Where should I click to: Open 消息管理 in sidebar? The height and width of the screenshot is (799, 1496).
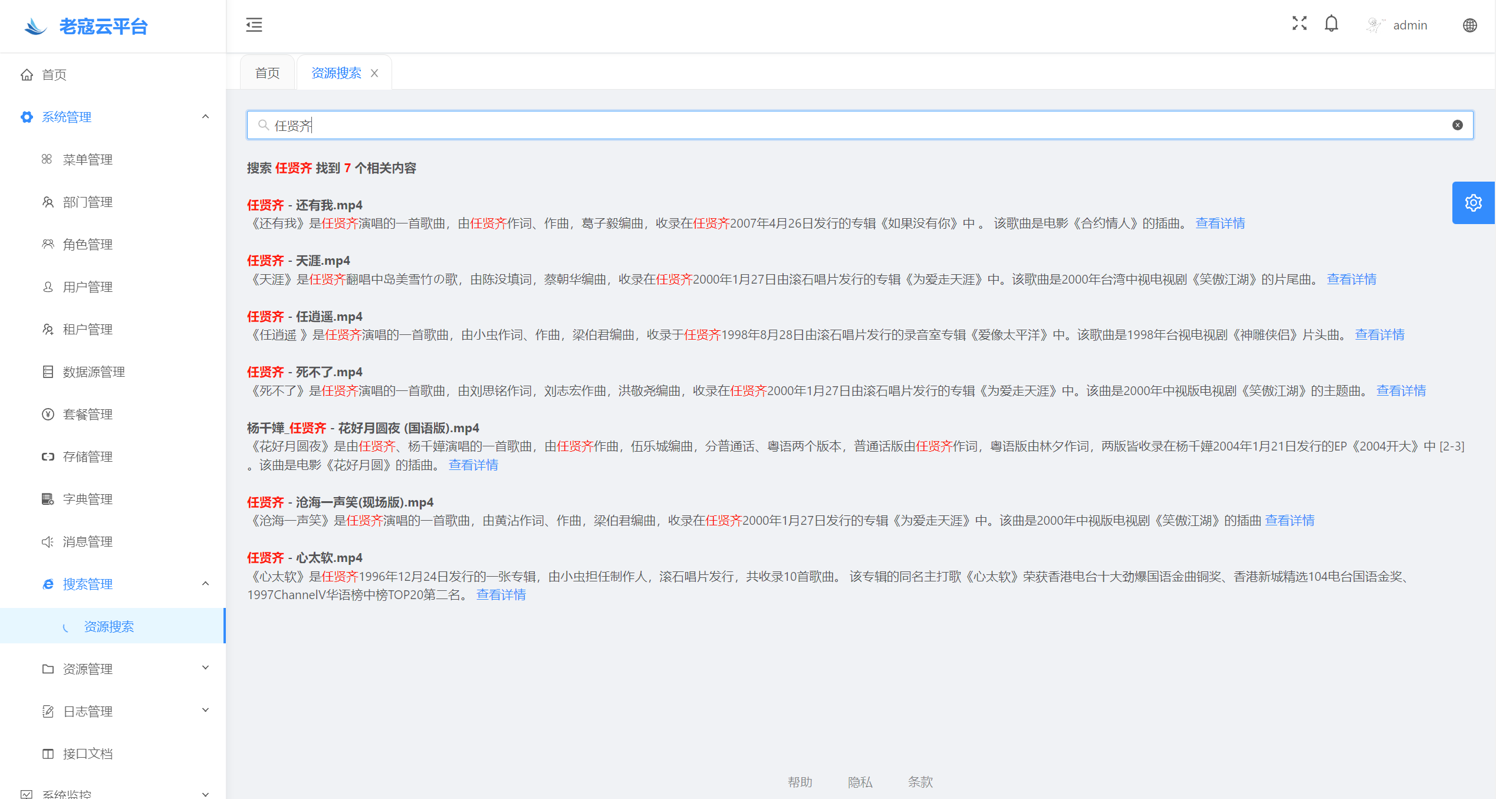coord(87,542)
